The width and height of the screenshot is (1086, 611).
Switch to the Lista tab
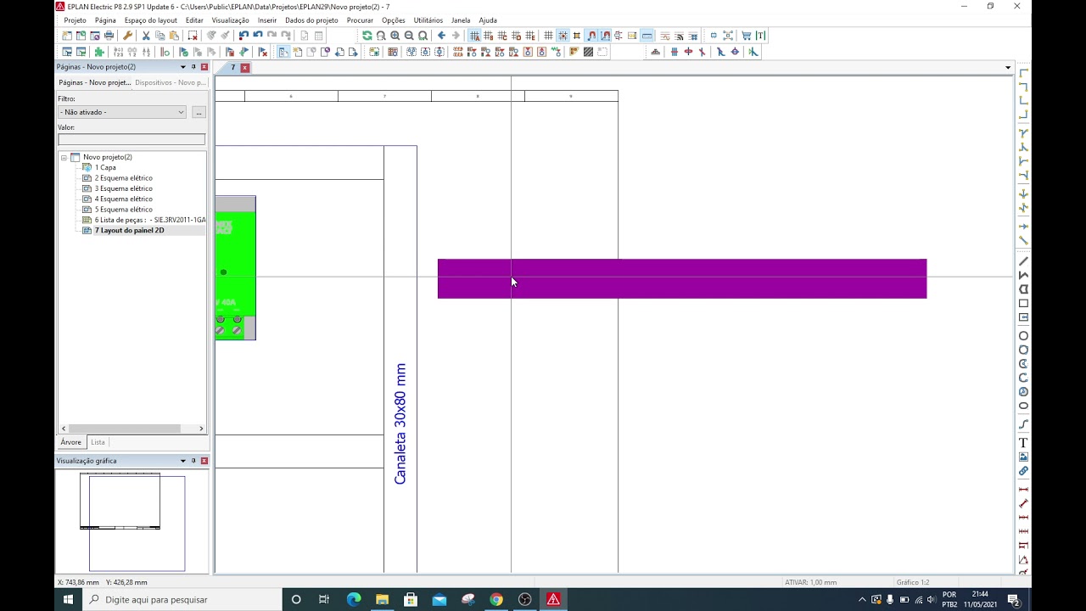[x=98, y=442]
